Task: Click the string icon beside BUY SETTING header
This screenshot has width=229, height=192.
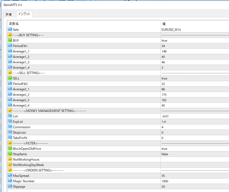Action: (x=10, y=35)
